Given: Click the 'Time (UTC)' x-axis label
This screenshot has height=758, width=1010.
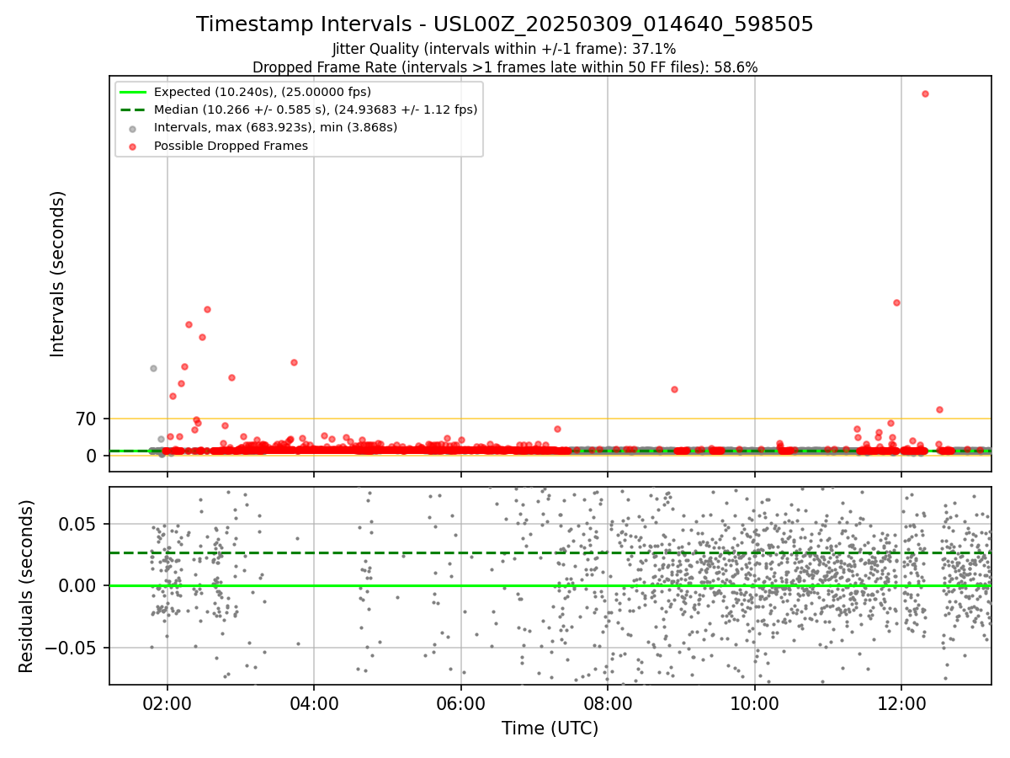Looking at the screenshot, I should coord(550,729).
